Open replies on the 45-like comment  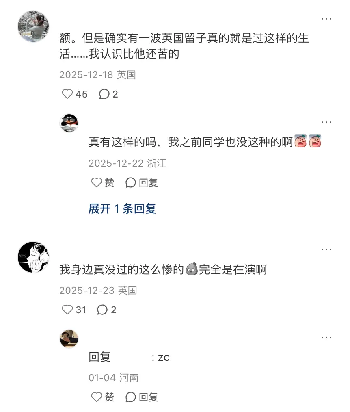(x=108, y=94)
